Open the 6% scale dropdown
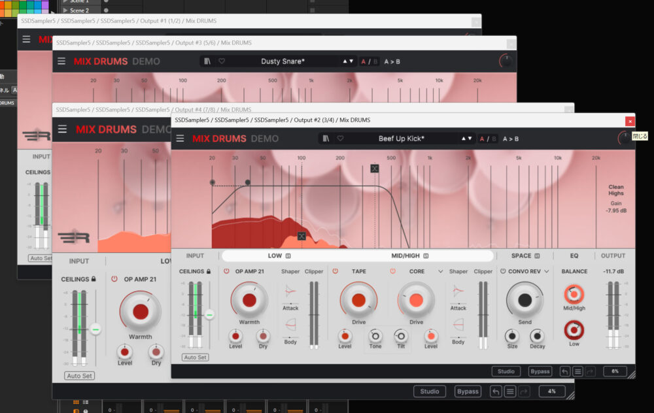 pyautogui.click(x=615, y=371)
